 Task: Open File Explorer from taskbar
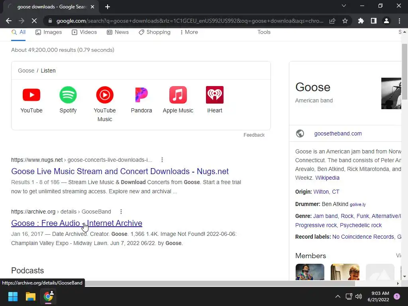pos(30,296)
